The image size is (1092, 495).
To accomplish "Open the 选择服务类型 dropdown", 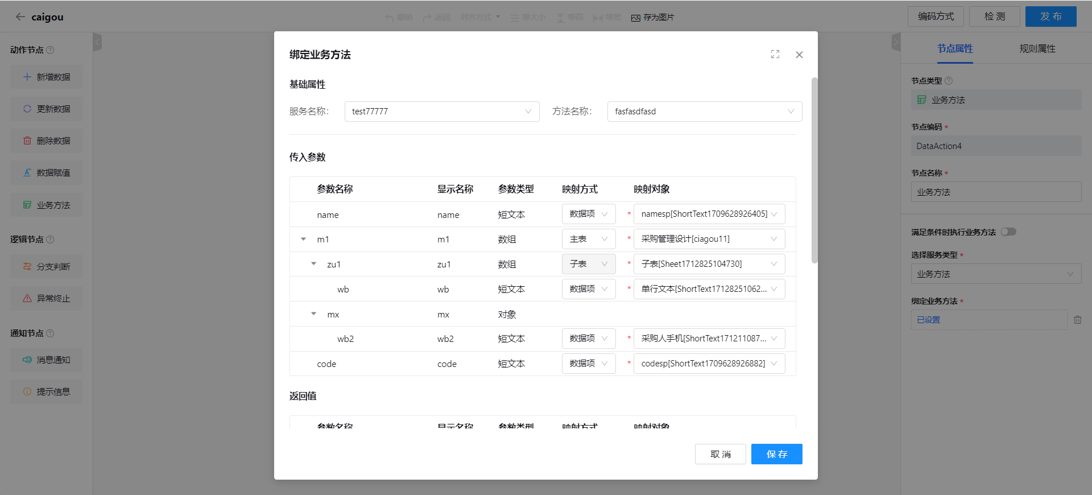I will point(996,274).
